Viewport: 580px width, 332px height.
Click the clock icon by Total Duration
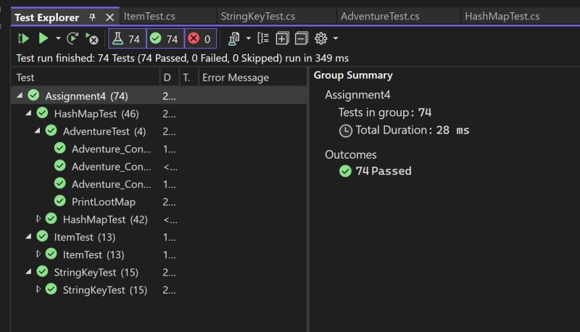(x=346, y=131)
